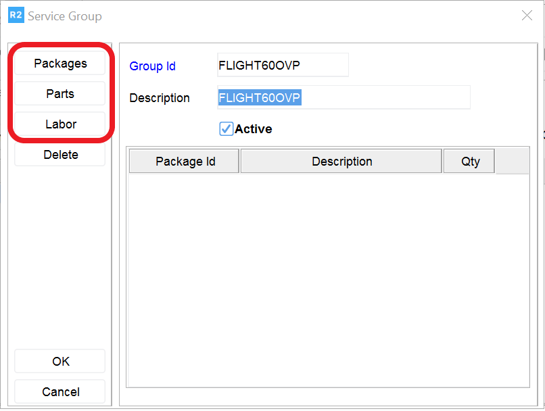The width and height of the screenshot is (545, 411).
Task: Focus the Description text field with highlighted text
Action: (x=343, y=98)
